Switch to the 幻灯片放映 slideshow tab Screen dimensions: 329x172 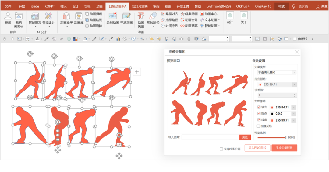140,6
